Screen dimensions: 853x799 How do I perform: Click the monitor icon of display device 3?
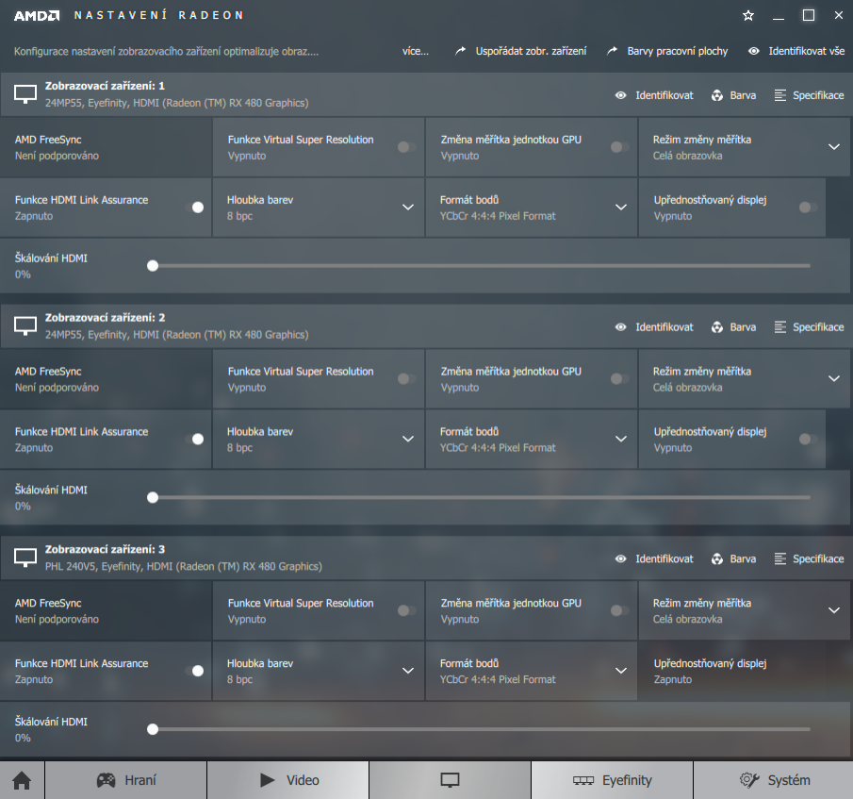(25, 558)
